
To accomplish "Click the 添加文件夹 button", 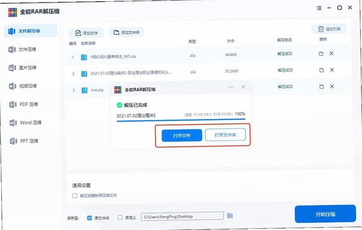I will pyautogui.click(x=126, y=33).
